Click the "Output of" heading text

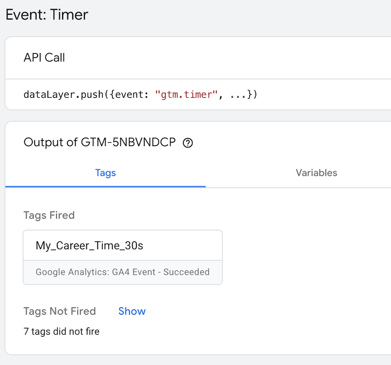[x=49, y=143]
